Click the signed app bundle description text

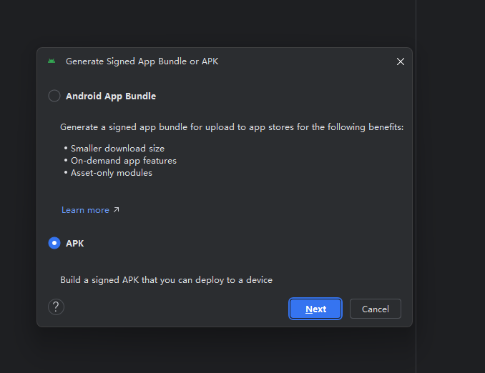pyautogui.click(x=232, y=127)
